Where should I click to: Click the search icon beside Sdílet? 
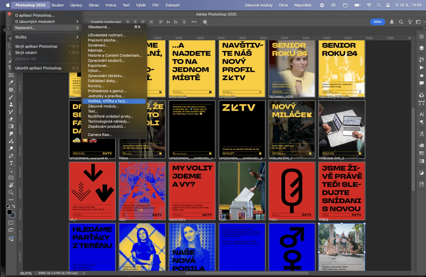click(401, 22)
